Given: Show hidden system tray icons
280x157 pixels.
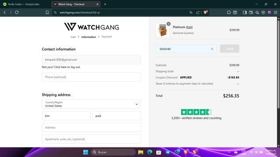Looking at the screenshot, I should point(229,152).
